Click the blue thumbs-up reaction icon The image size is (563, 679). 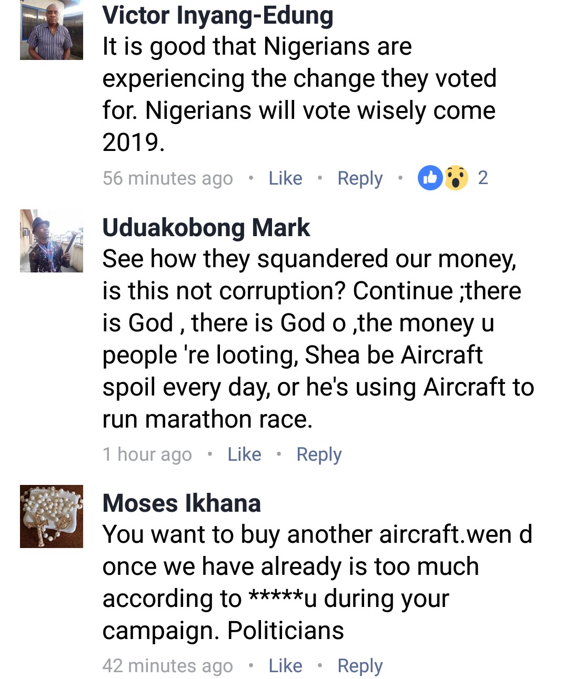(430, 178)
